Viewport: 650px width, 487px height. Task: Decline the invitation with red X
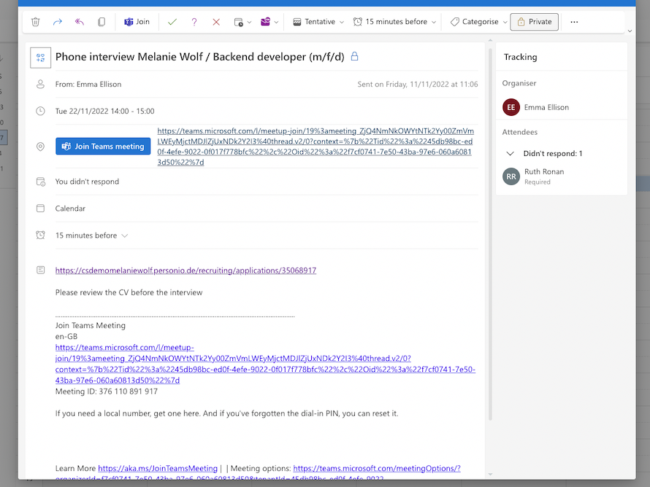pyautogui.click(x=216, y=22)
